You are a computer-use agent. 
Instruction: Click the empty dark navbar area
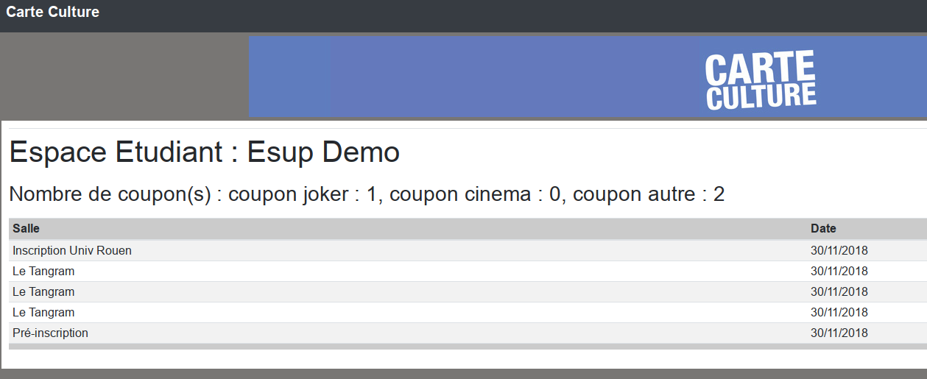click(515, 15)
